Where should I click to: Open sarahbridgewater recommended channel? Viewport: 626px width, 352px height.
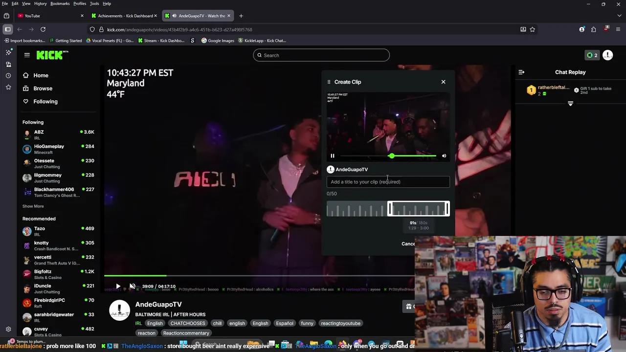58,317
